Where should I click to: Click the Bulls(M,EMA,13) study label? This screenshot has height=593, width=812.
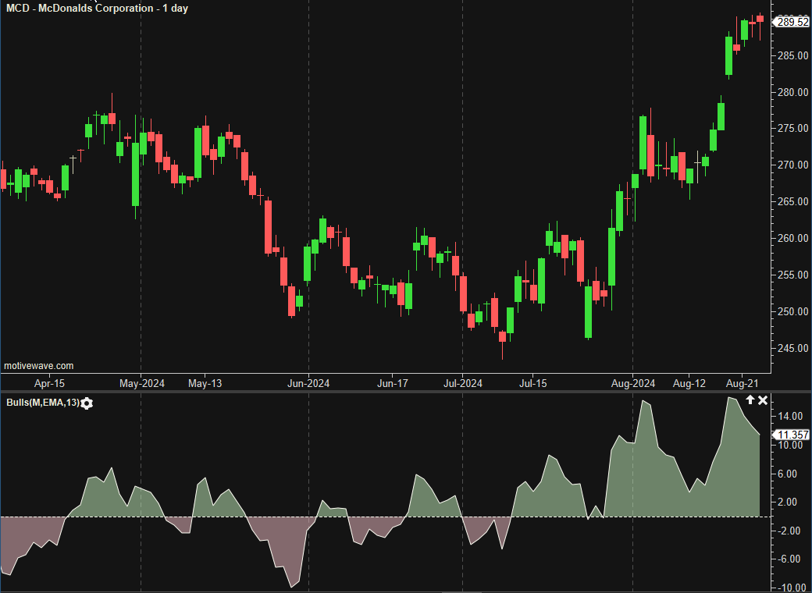pos(41,403)
